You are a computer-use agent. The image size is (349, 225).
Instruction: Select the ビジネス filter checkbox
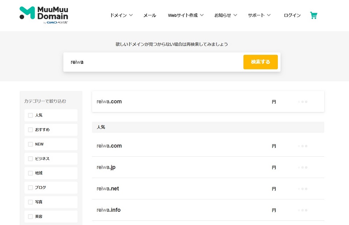pyautogui.click(x=30, y=159)
